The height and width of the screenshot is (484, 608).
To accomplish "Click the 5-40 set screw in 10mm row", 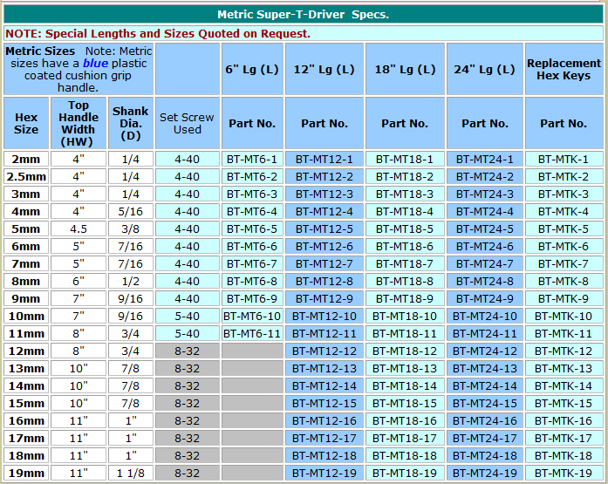I will tap(187, 316).
